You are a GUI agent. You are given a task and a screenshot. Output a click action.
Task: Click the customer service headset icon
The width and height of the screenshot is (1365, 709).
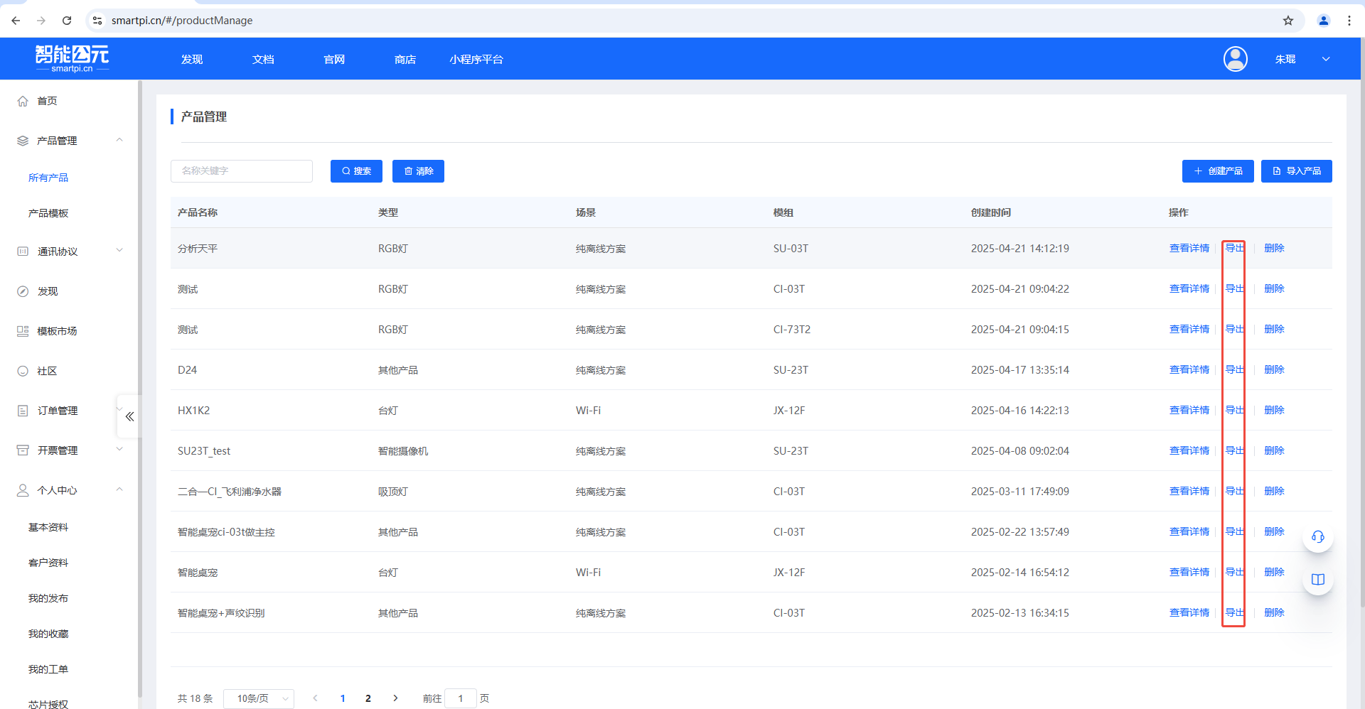click(1317, 537)
